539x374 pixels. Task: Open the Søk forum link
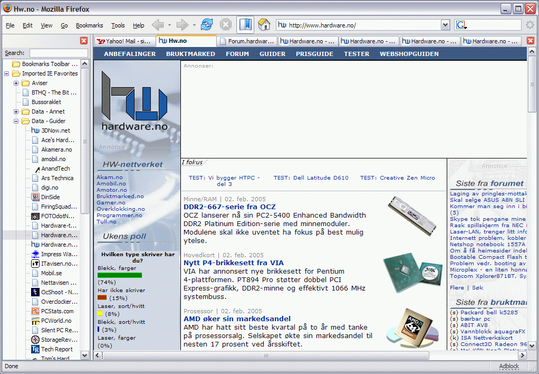pos(477,287)
